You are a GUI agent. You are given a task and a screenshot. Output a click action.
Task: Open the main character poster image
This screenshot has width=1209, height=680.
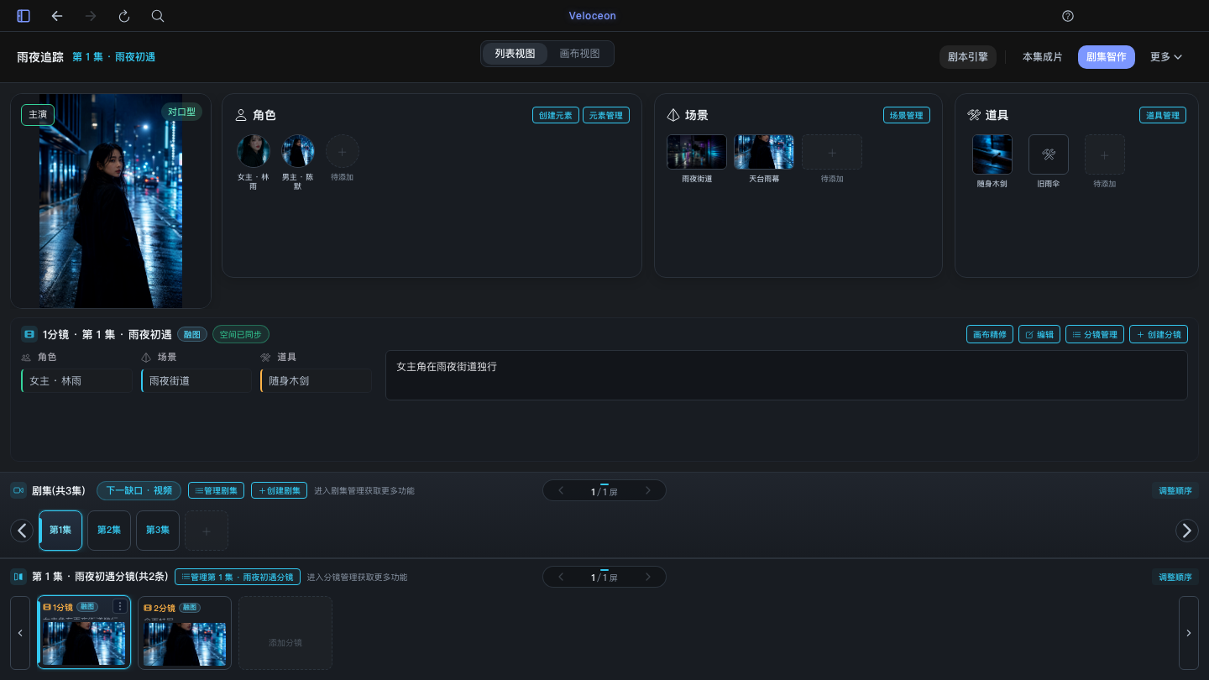coord(111,201)
